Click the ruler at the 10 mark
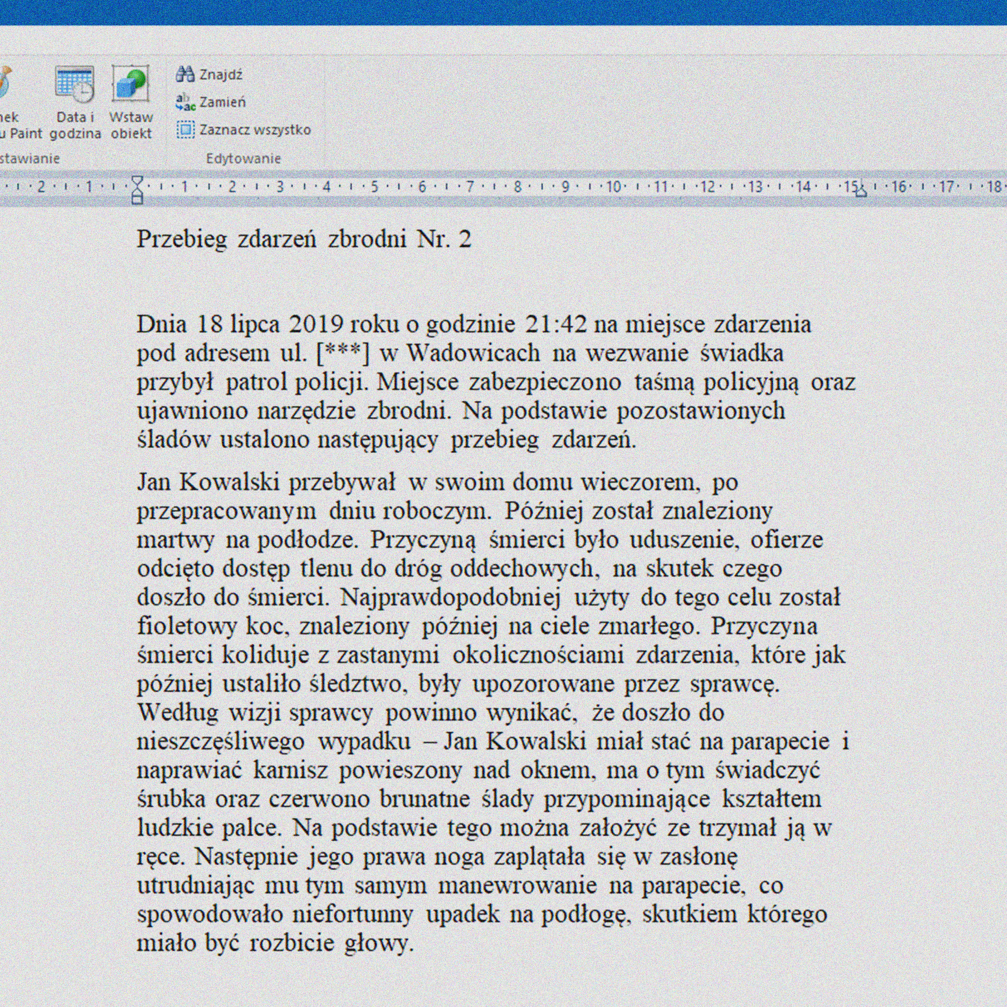This screenshot has width=1007, height=1007. coord(614,187)
